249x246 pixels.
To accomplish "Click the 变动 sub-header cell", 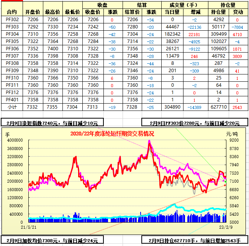I will 238,12.
